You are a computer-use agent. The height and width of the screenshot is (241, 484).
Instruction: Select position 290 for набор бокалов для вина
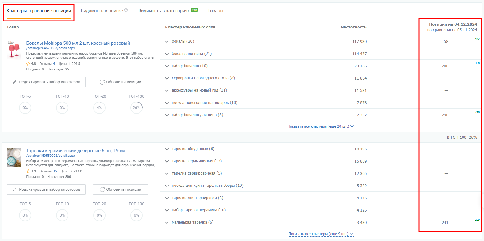tap(445, 115)
